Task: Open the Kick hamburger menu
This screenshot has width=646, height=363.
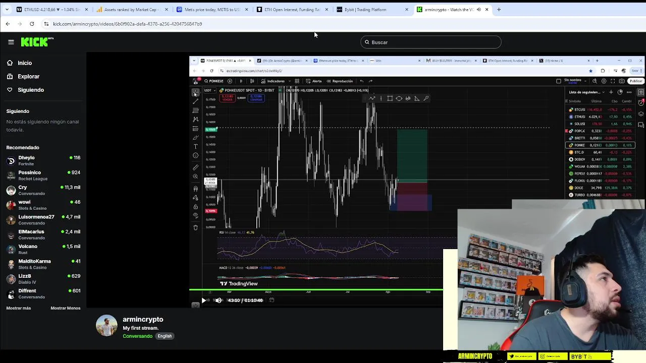Action: tap(11, 42)
